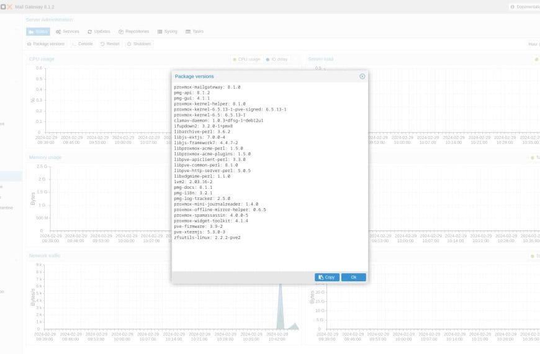The image size is (540, 354).
Task: Select the proxmox-spamassassin: 4.0.0-5 line
Action: coord(211,216)
